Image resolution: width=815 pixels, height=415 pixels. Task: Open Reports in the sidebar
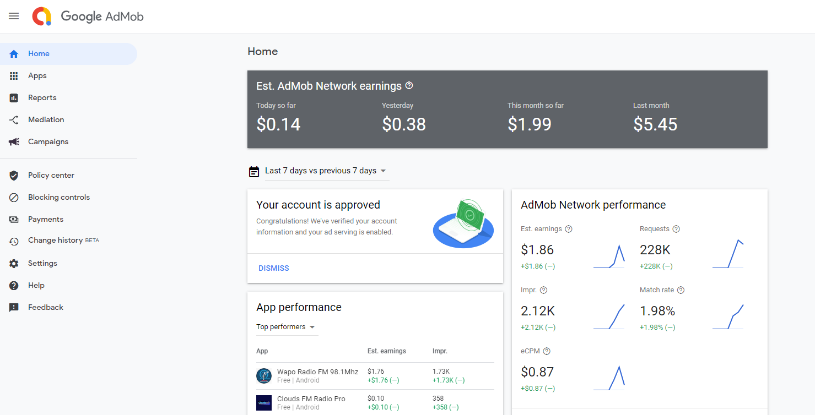[42, 98]
